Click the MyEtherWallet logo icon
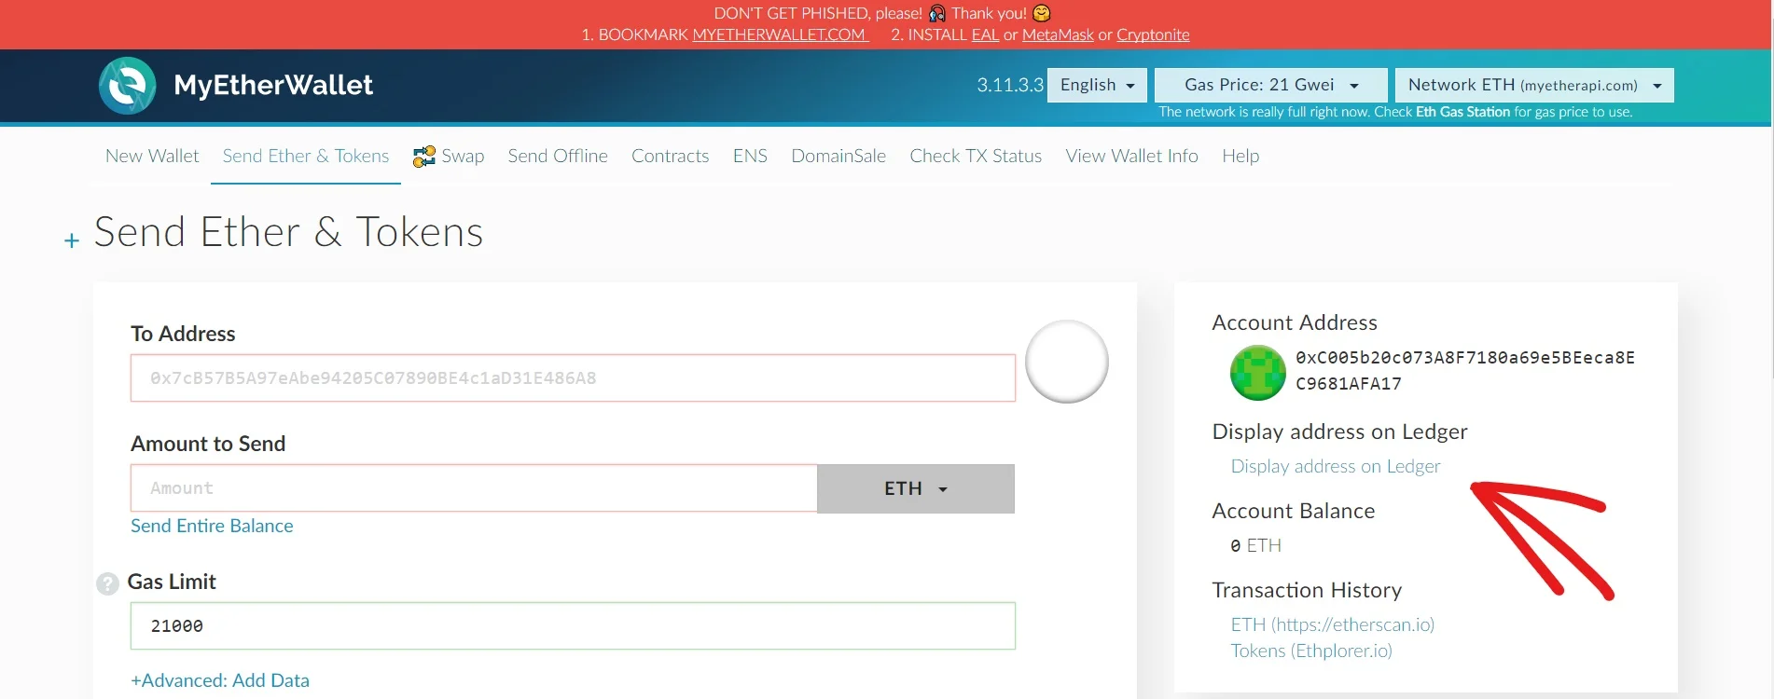 coord(127,86)
